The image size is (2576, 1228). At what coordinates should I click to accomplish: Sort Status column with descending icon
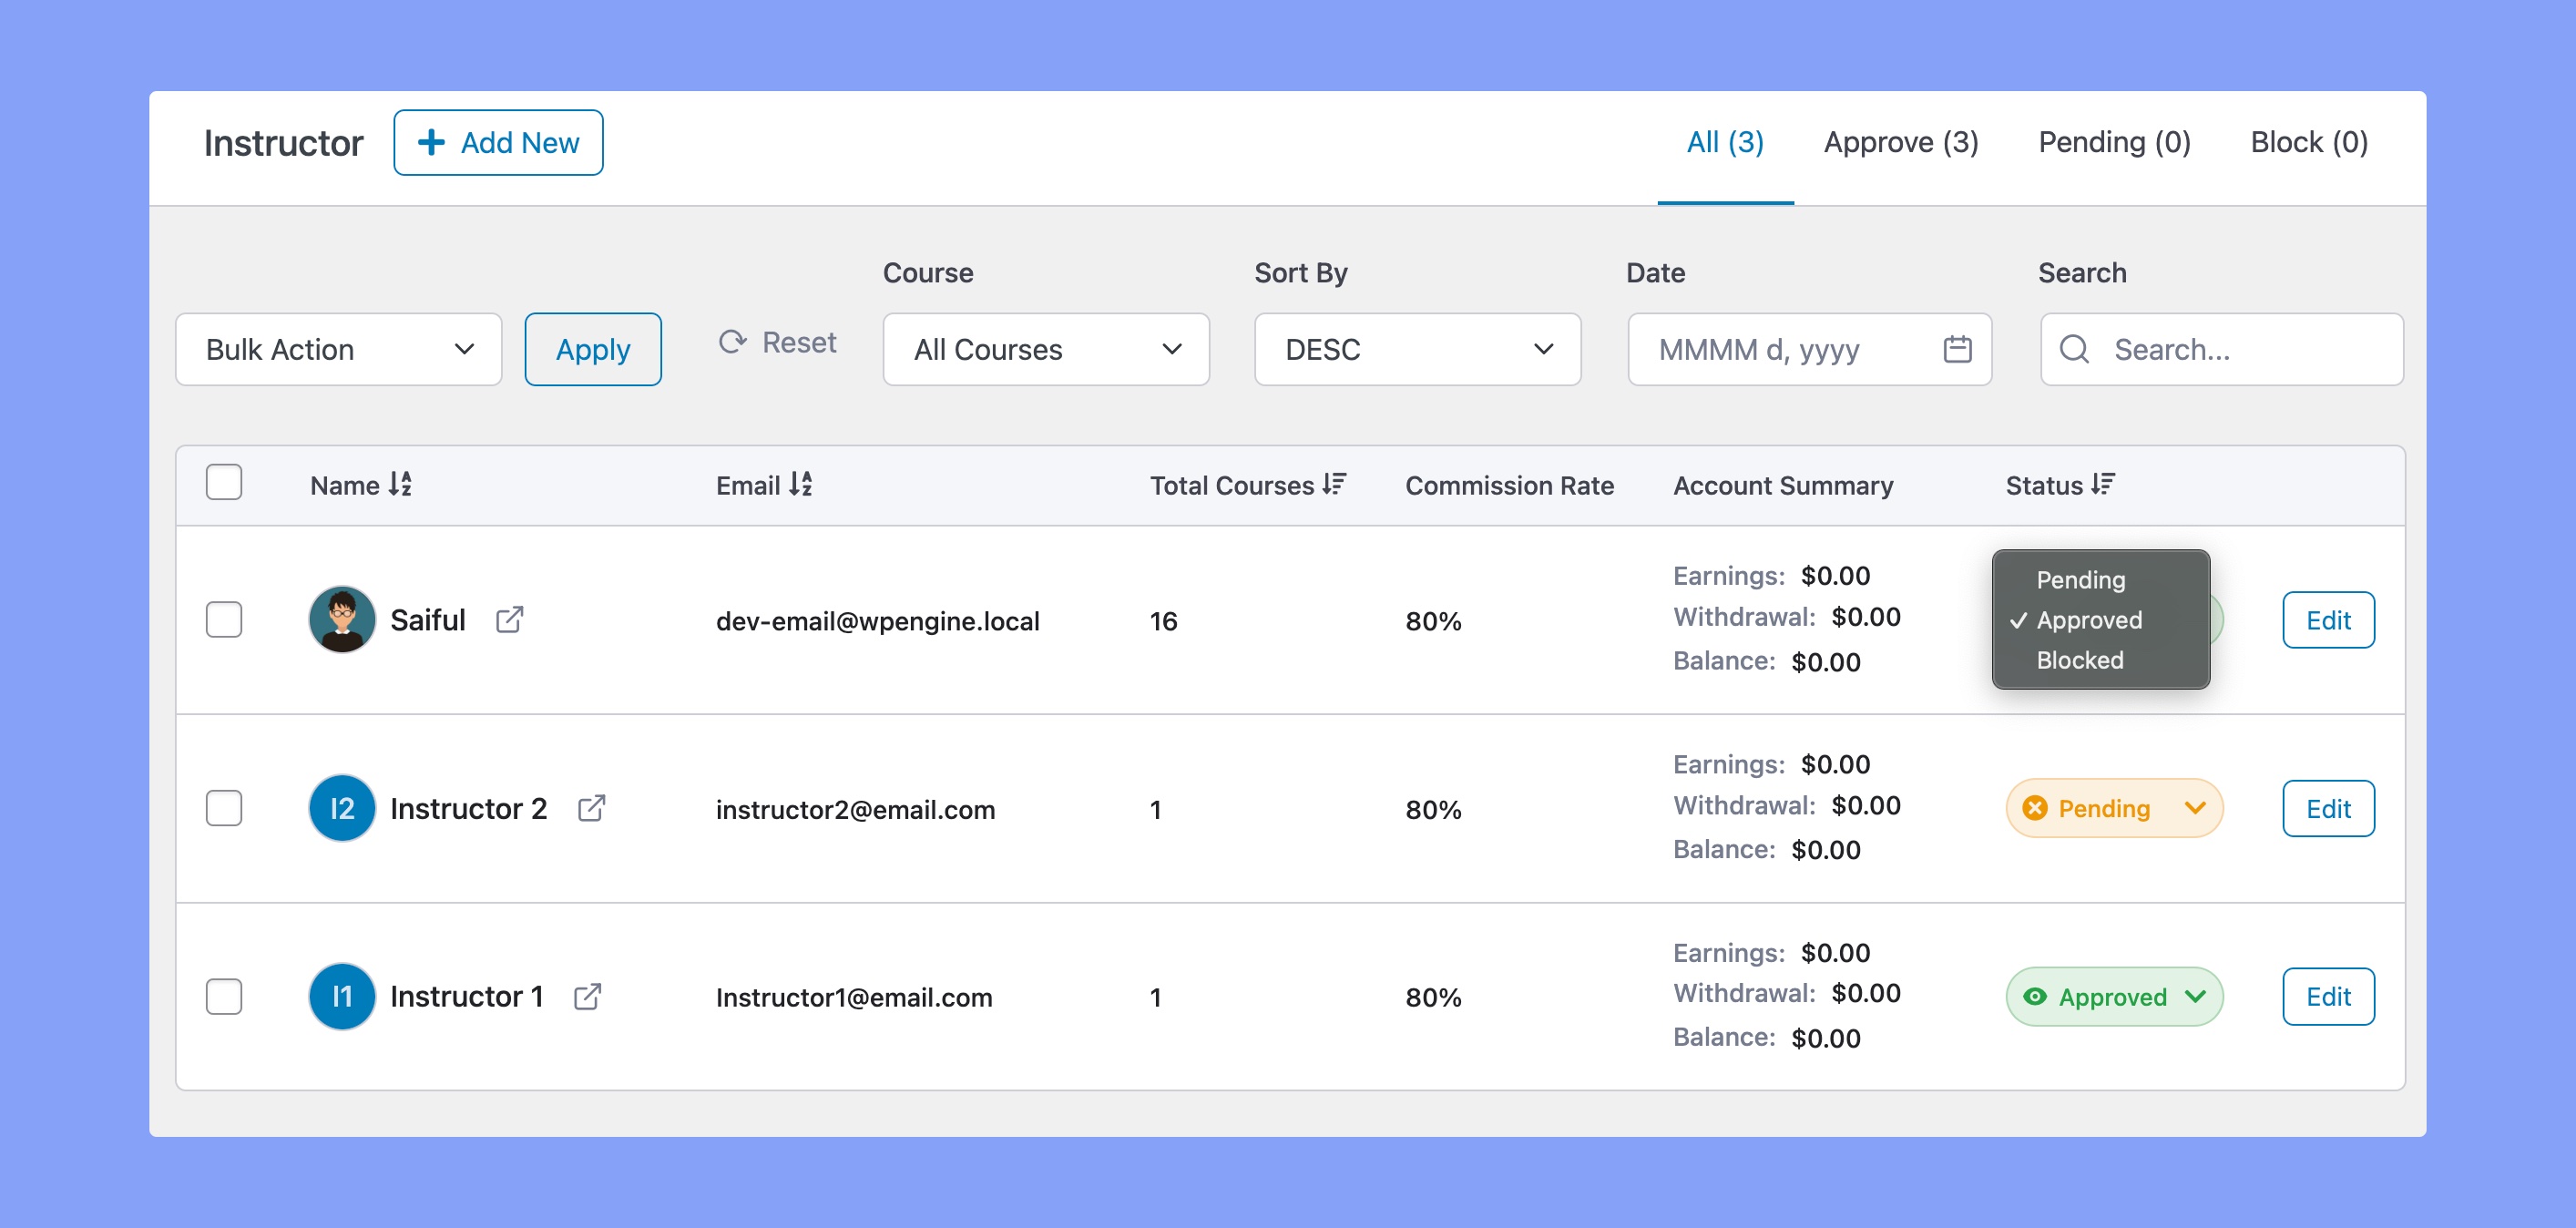click(2103, 484)
